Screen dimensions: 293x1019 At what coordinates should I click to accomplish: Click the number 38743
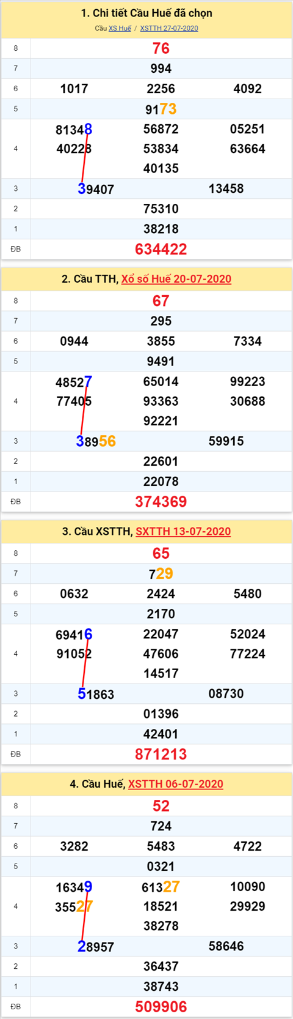tap(161, 987)
